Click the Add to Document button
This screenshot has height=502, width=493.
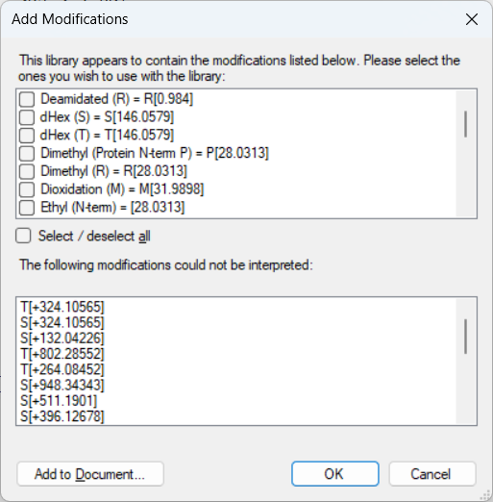90,474
